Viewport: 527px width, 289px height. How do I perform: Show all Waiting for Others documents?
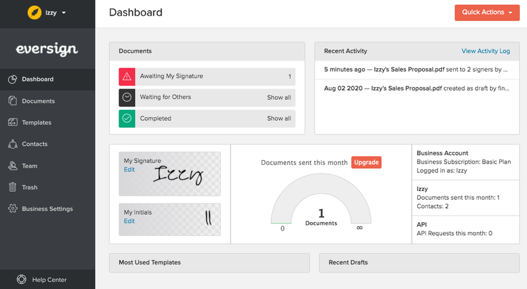279,97
